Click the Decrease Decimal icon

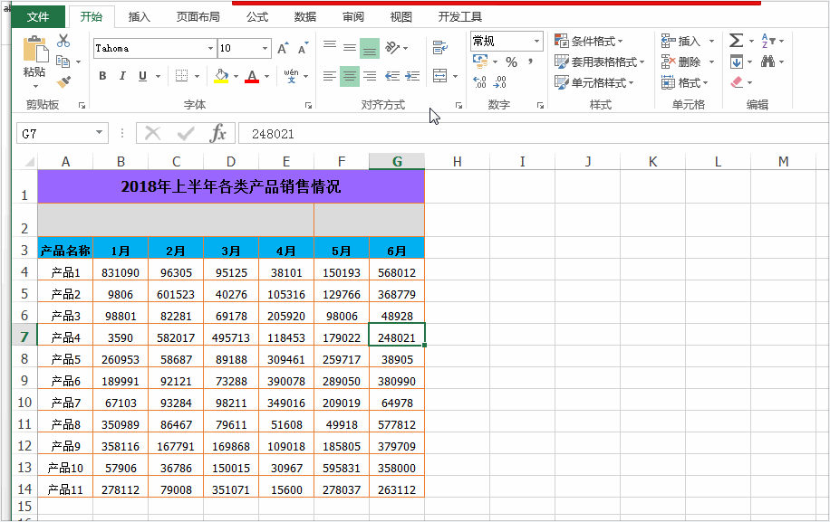tap(499, 82)
